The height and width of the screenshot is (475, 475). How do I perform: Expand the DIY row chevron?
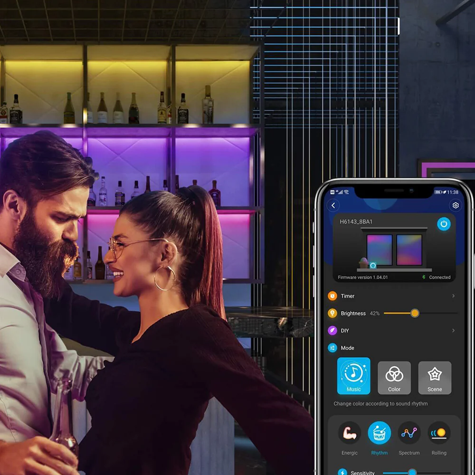(453, 331)
